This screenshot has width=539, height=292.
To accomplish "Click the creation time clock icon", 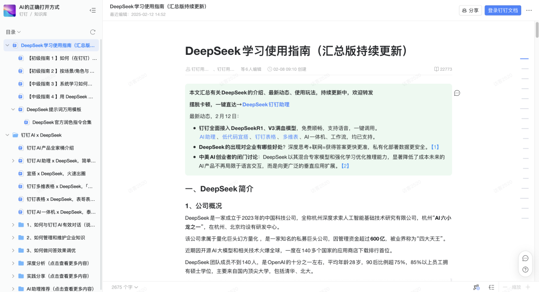I will [x=269, y=69].
